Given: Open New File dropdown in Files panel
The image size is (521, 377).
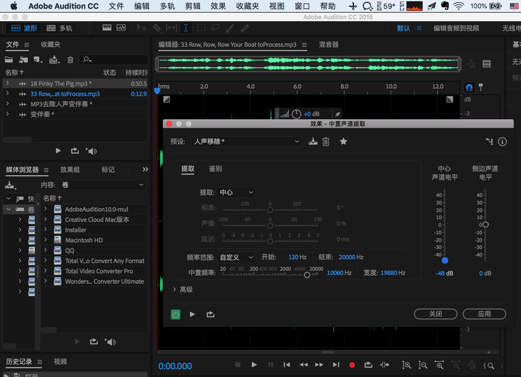Looking at the screenshot, I should tap(38, 60).
